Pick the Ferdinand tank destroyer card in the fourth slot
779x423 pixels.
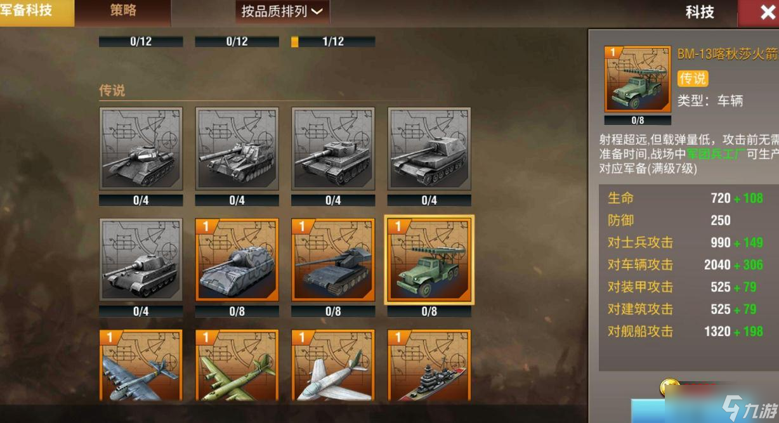(429, 149)
